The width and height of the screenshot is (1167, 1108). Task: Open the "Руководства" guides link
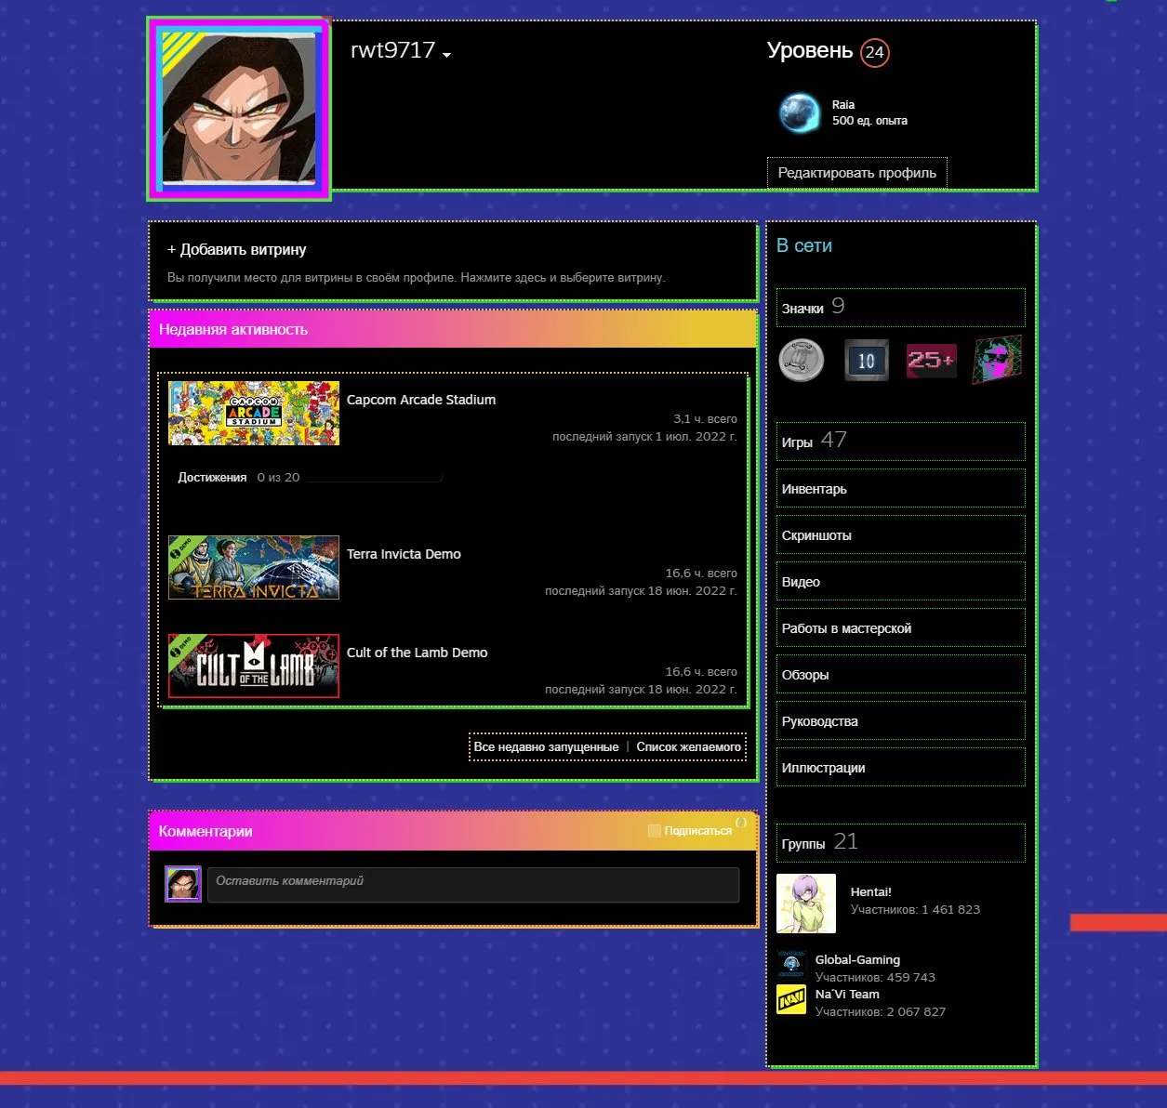(x=901, y=721)
